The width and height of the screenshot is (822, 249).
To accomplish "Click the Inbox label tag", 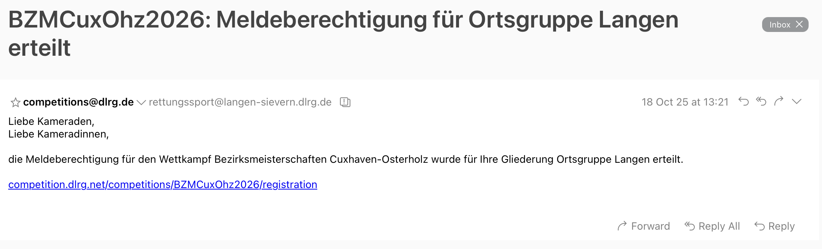I will coord(780,25).
